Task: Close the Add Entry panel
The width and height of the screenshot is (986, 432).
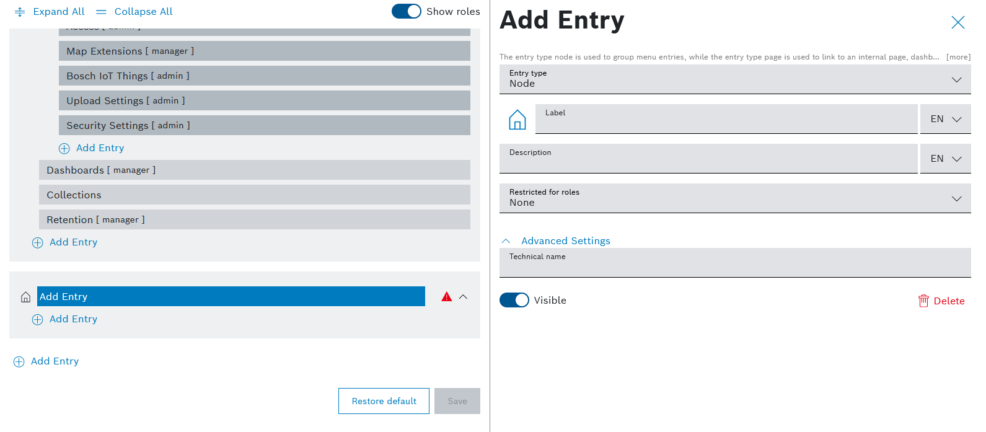Action: pos(957,23)
